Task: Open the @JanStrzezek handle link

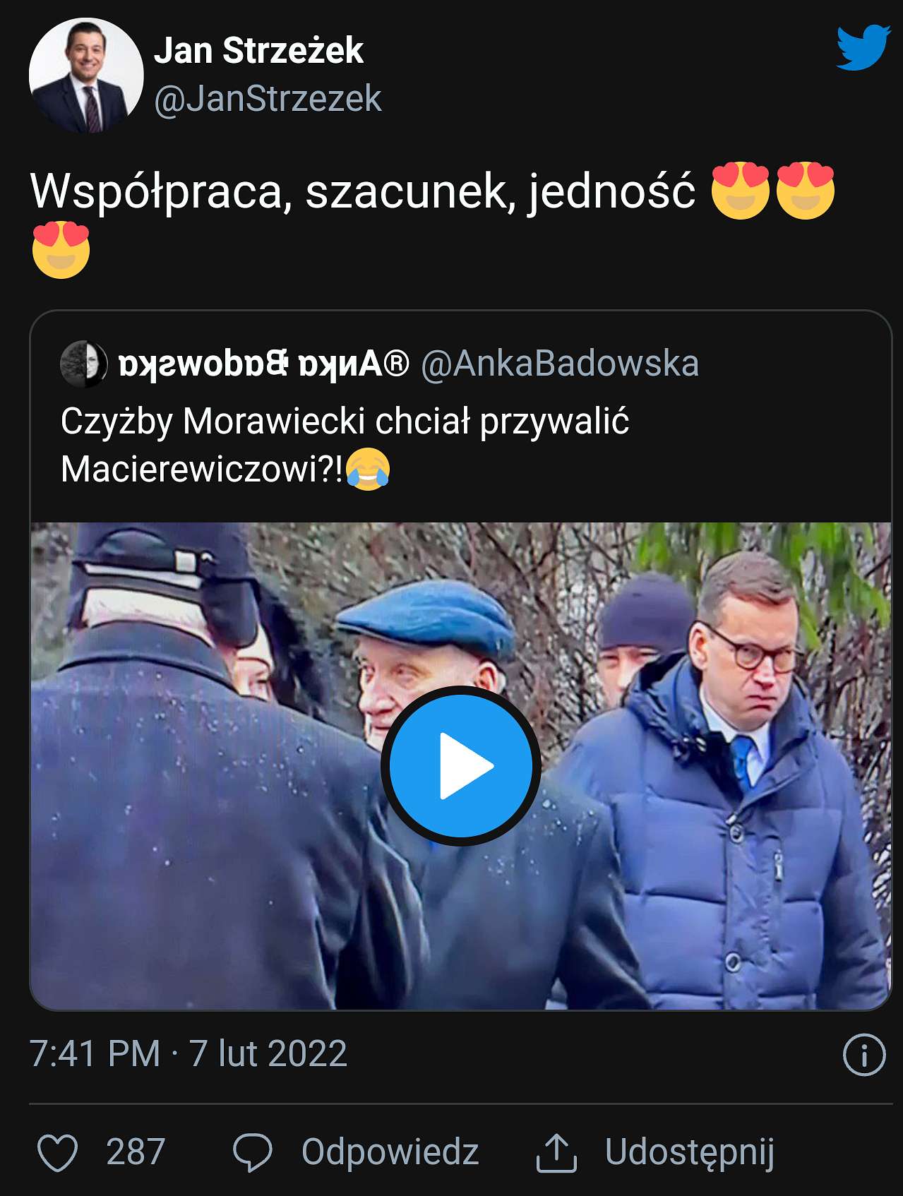Action: [268, 99]
